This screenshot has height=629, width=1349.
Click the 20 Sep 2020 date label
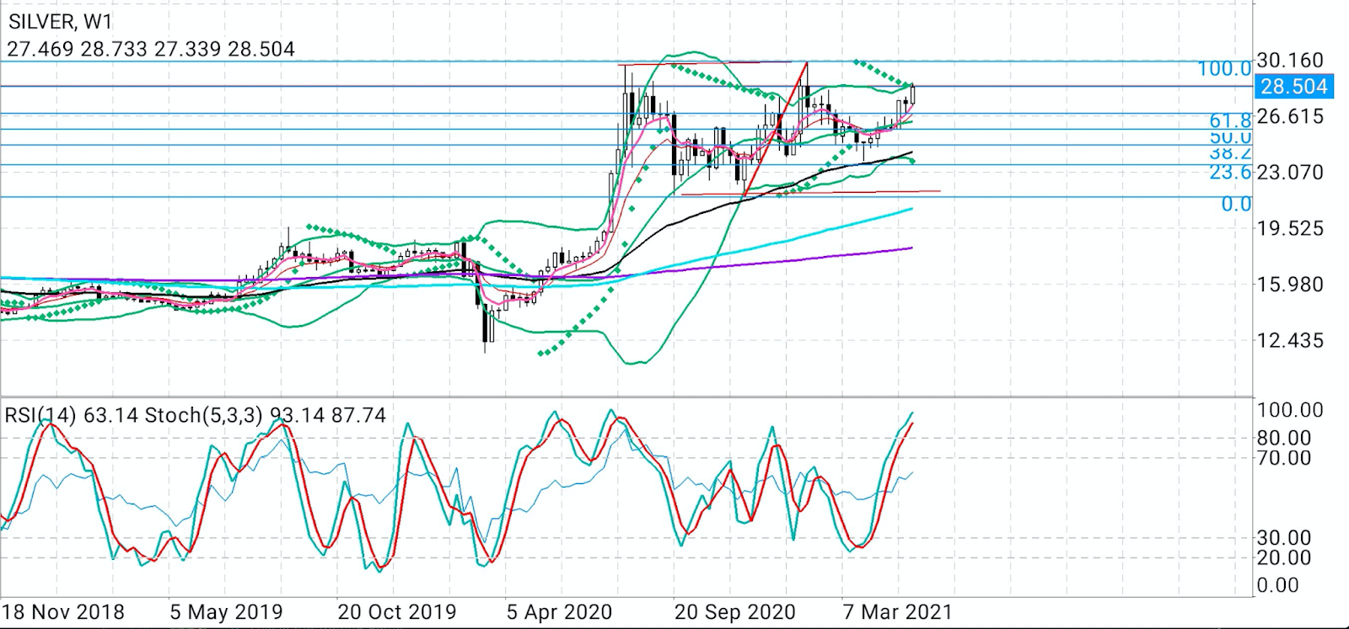(x=734, y=612)
